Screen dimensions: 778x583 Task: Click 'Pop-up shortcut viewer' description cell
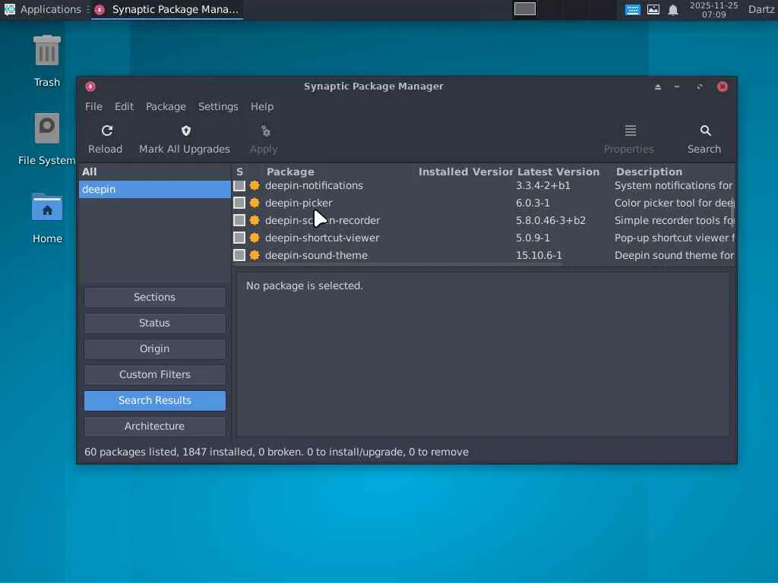(675, 238)
